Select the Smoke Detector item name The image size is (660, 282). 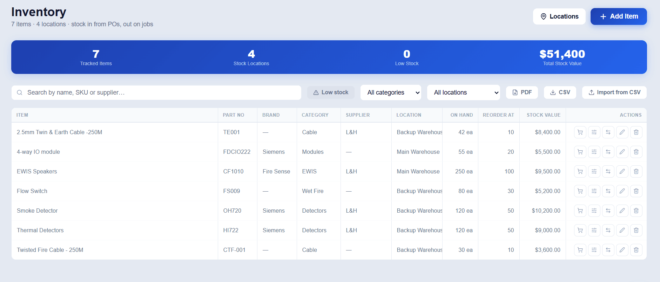tap(37, 211)
